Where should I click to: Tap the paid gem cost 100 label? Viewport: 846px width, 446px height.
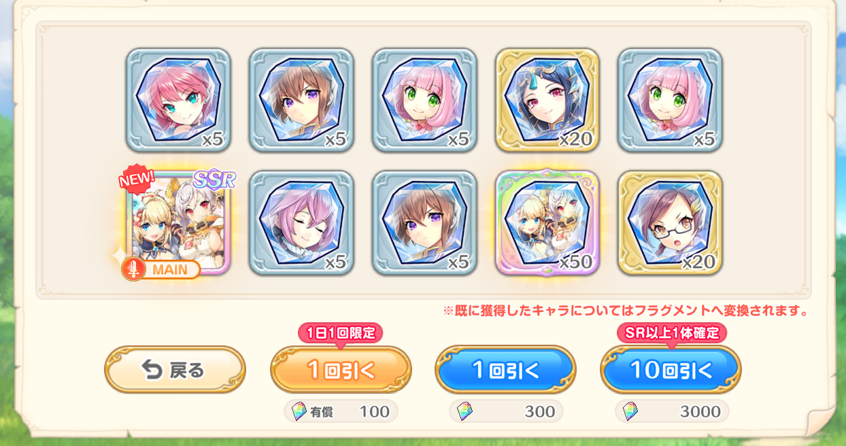[x=341, y=411]
